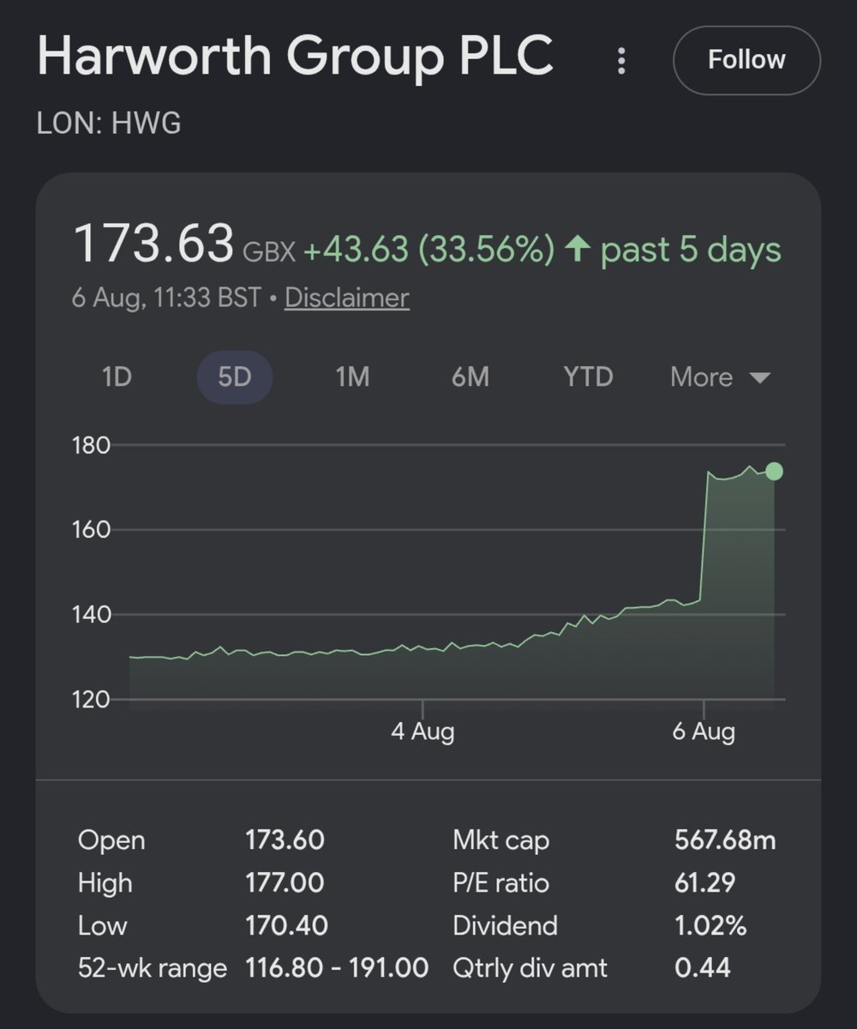Click the 173.63 current price value
This screenshot has width=857, height=1029.
point(153,243)
